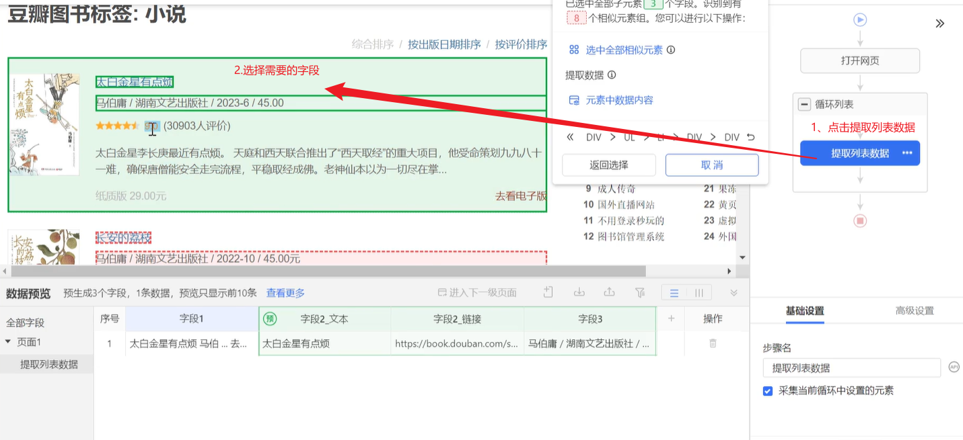
Task: Collapse the 页面1 tree node
Action: click(8, 342)
